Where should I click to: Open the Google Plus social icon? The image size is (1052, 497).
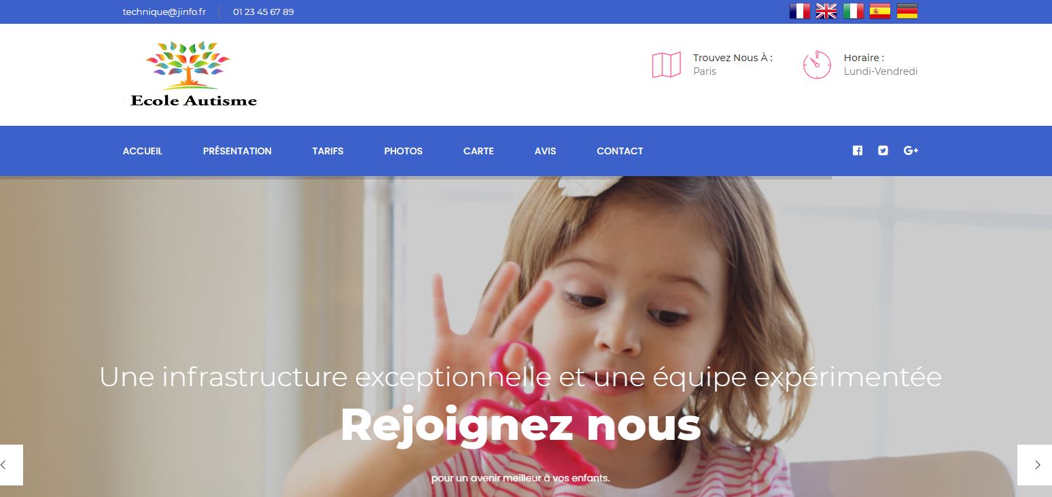(911, 151)
